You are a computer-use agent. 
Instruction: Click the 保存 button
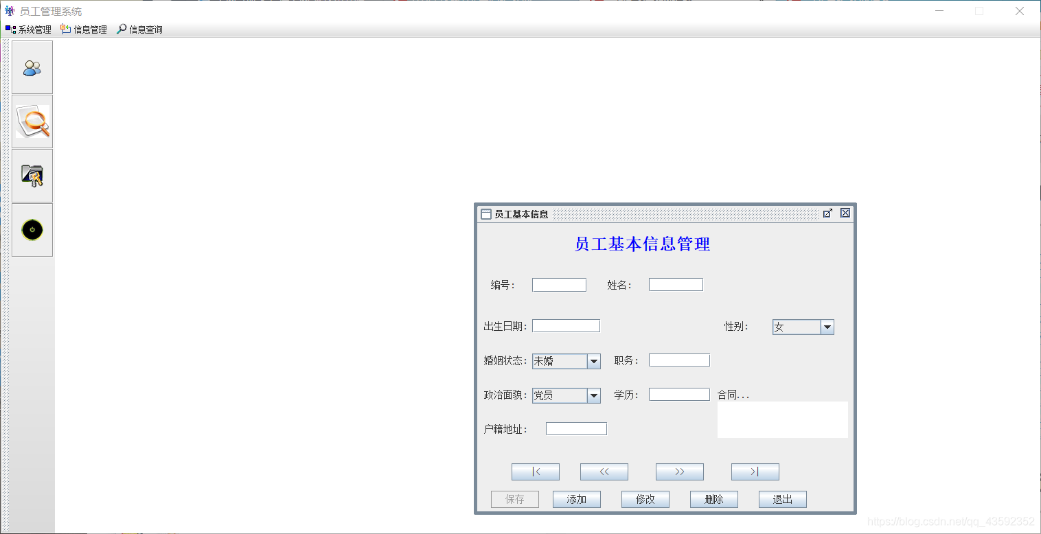[x=515, y=500]
